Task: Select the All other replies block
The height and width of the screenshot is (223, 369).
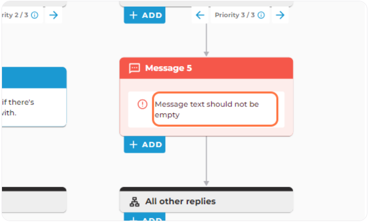Action: pyautogui.click(x=206, y=200)
